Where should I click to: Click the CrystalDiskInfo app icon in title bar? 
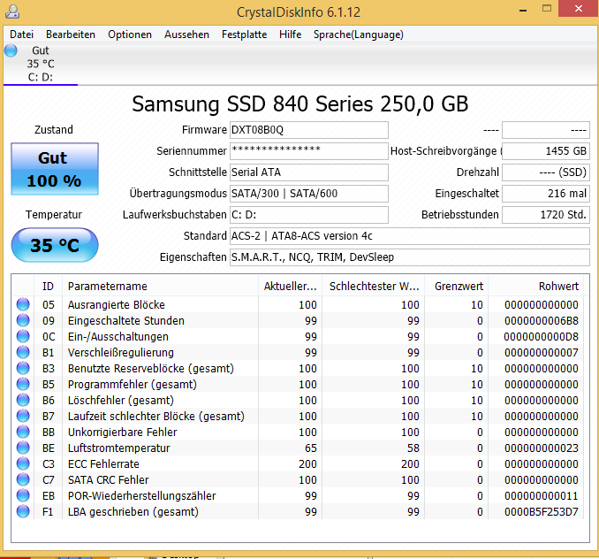point(12,11)
